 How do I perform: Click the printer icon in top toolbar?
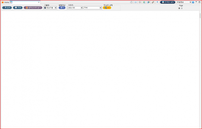coord(131,2)
